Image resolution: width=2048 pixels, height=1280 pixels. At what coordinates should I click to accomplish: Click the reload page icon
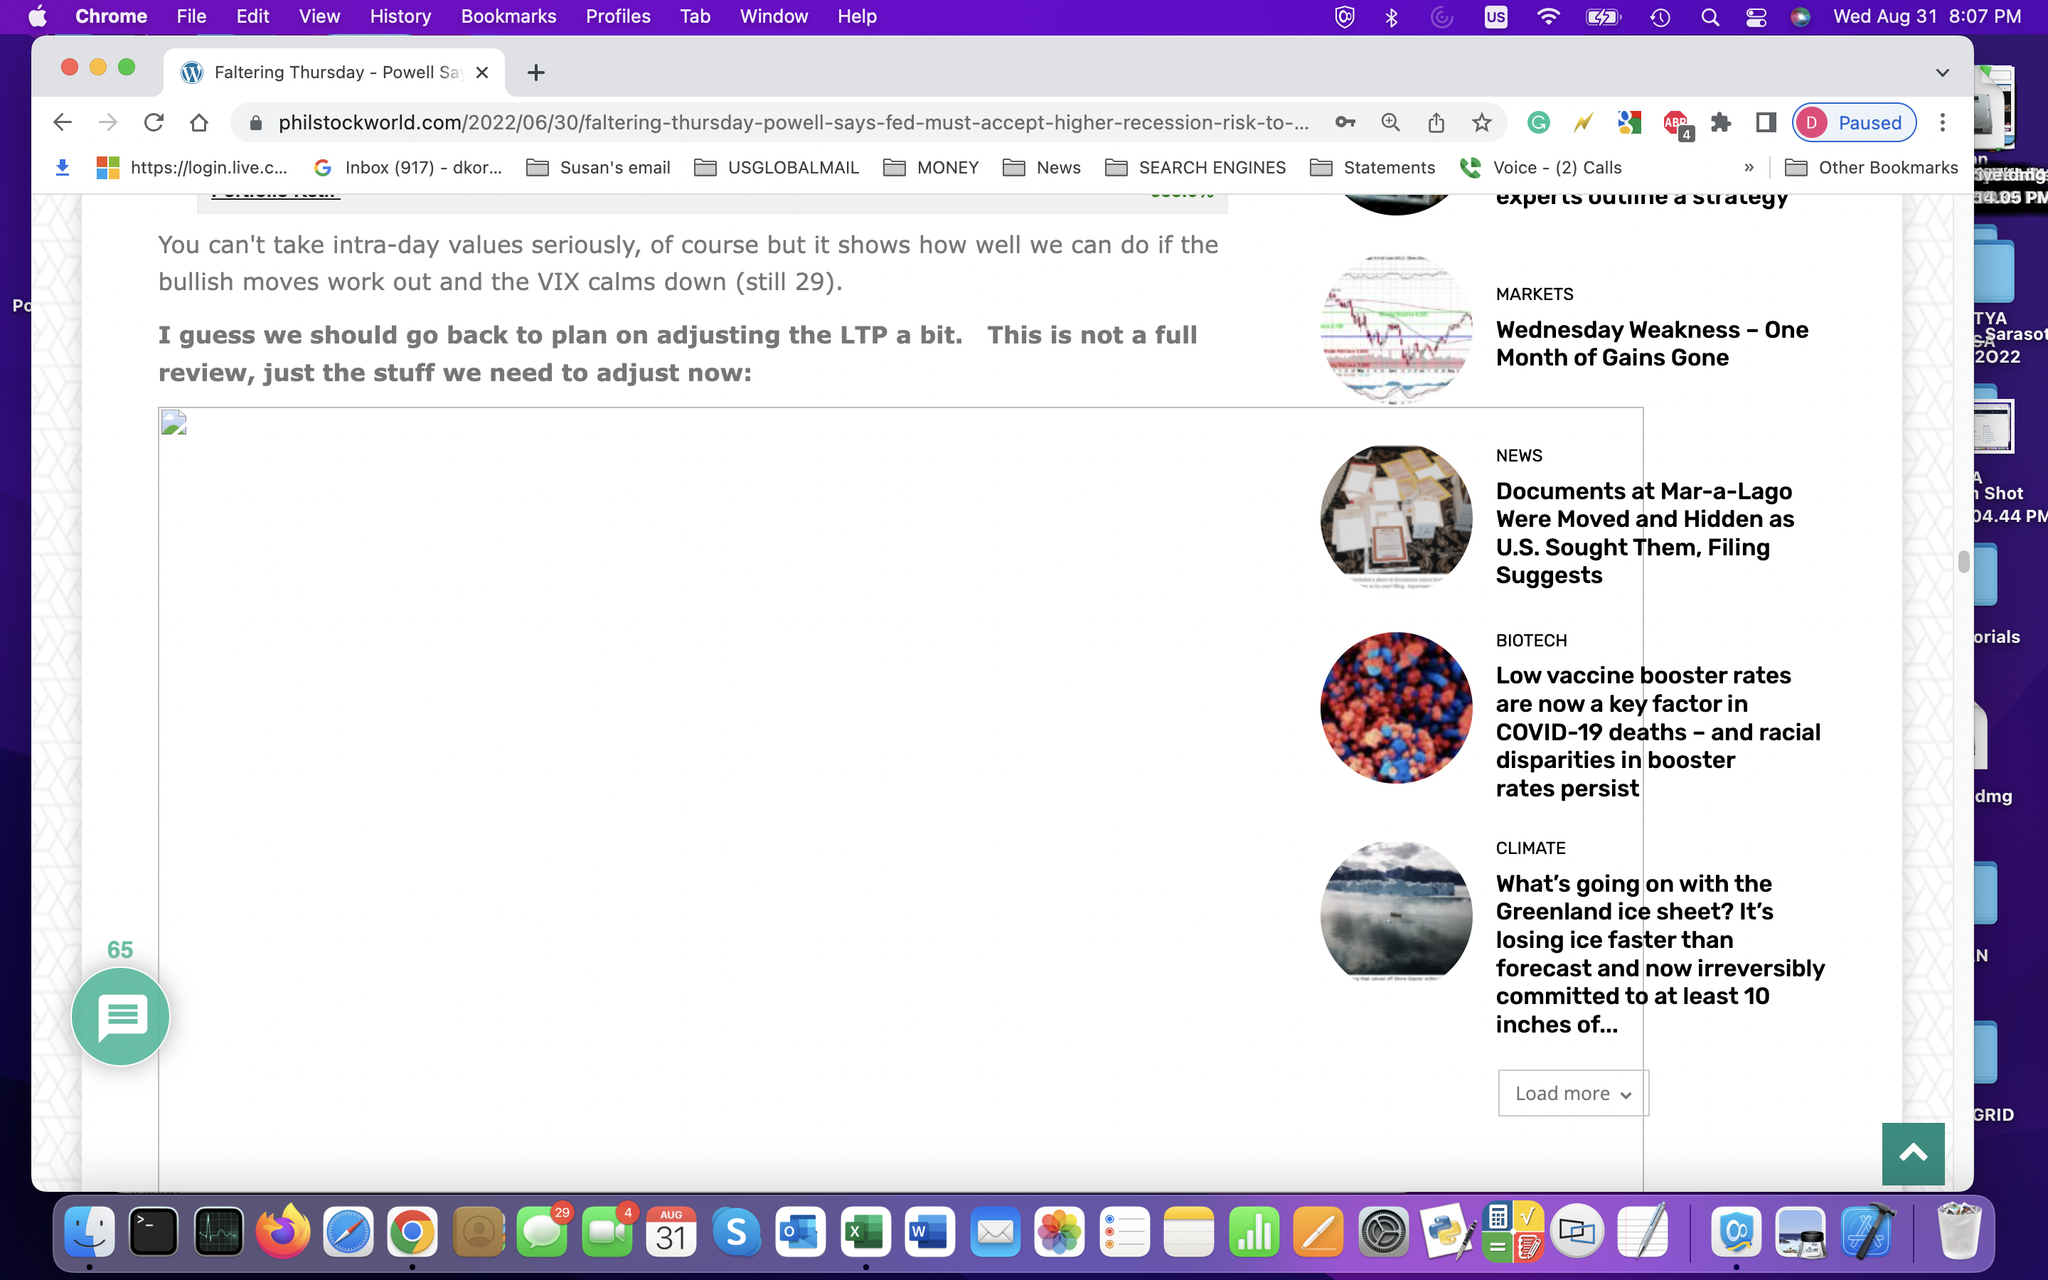[x=153, y=123]
